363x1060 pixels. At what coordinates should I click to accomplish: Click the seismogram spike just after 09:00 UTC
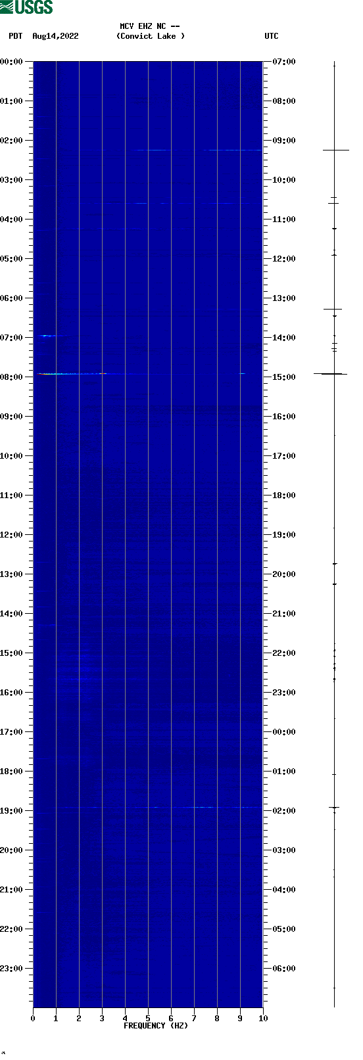[x=335, y=150]
